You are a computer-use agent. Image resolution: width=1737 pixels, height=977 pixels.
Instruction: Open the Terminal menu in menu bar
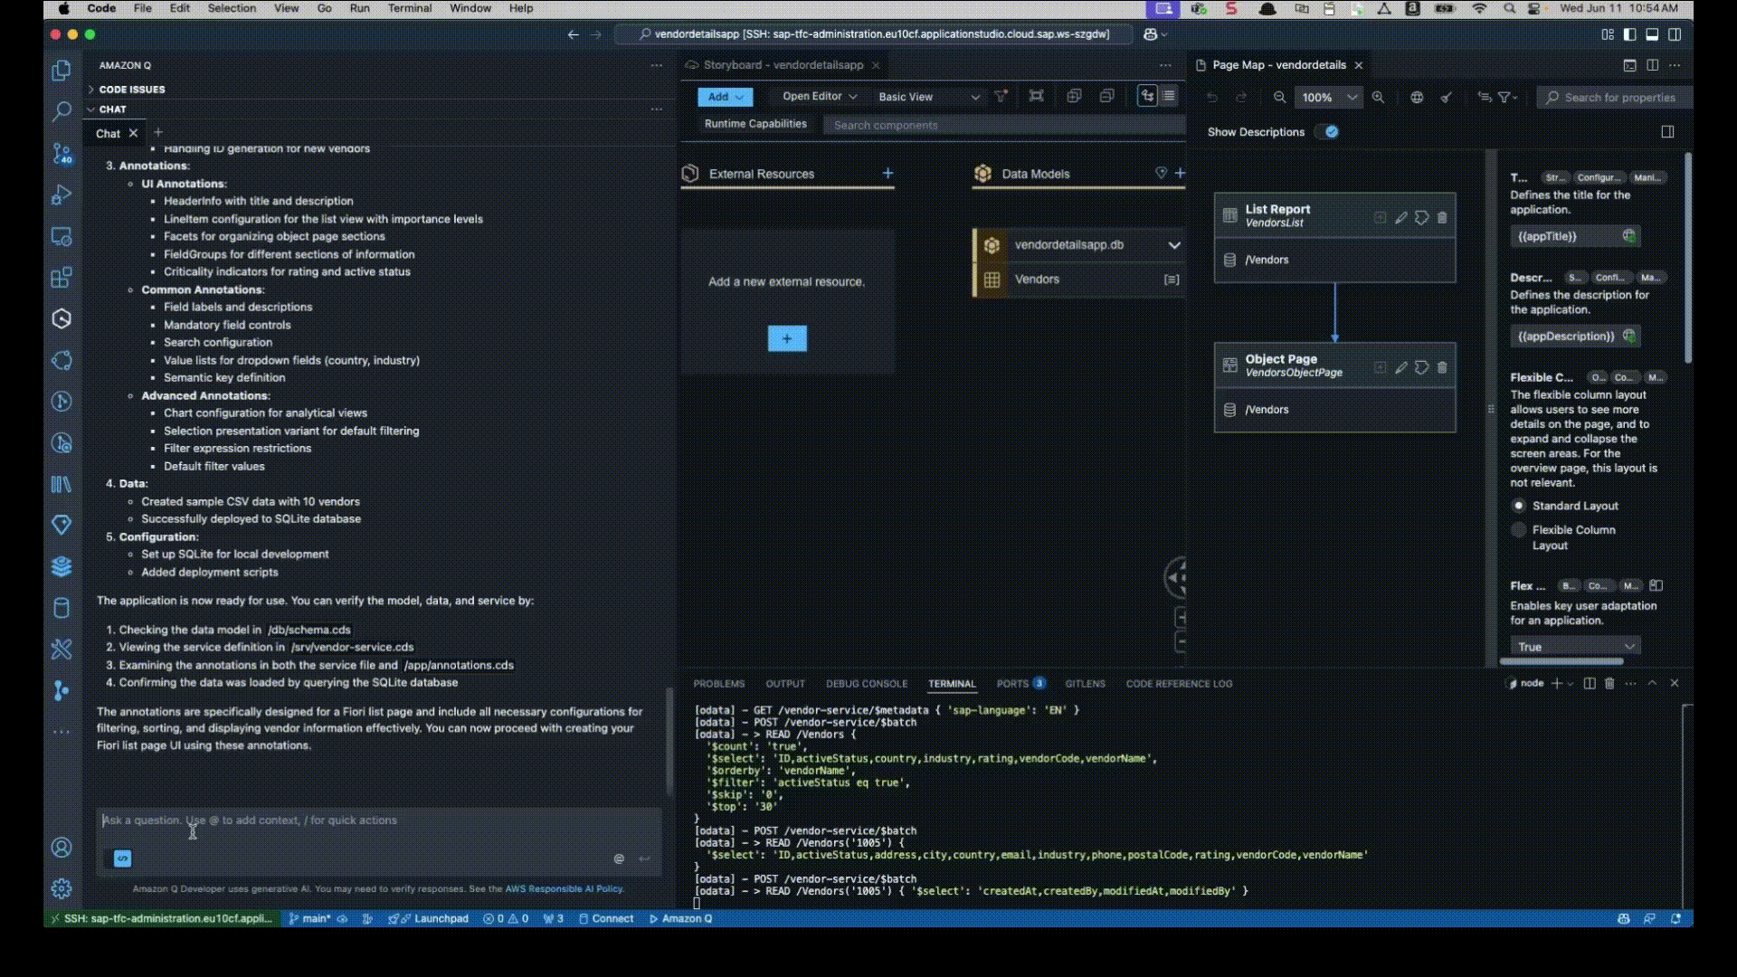409,8
